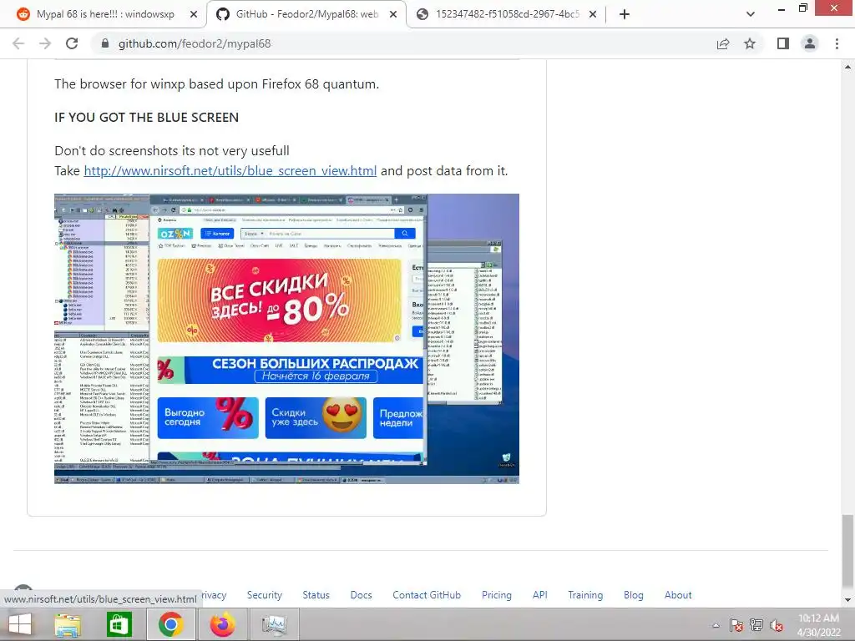Open the nirsoft blue_screen_view link

pyautogui.click(x=230, y=171)
